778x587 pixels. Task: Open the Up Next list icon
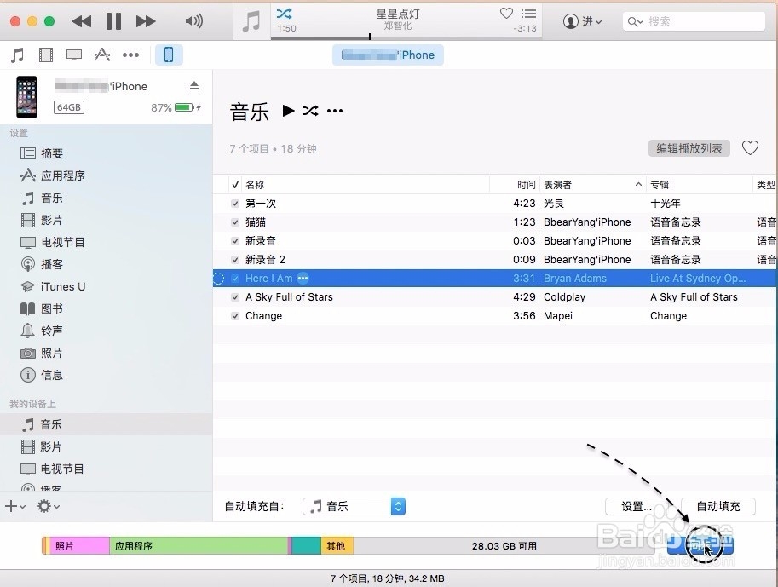(x=529, y=14)
